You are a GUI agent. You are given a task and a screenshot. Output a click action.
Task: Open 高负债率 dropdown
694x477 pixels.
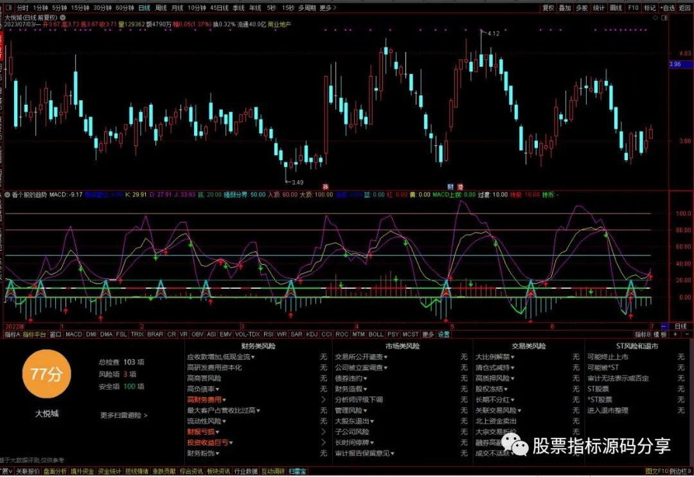[203, 389]
